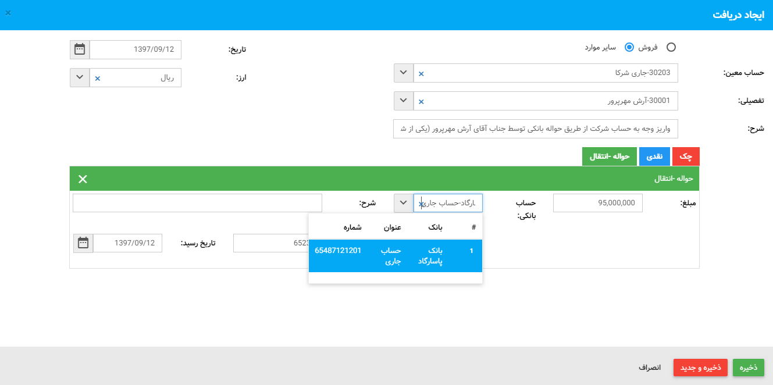This screenshot has height=385, width=773.
Task: Switch to the حواله -انتقال tab
Action: [x=610, y=156]
